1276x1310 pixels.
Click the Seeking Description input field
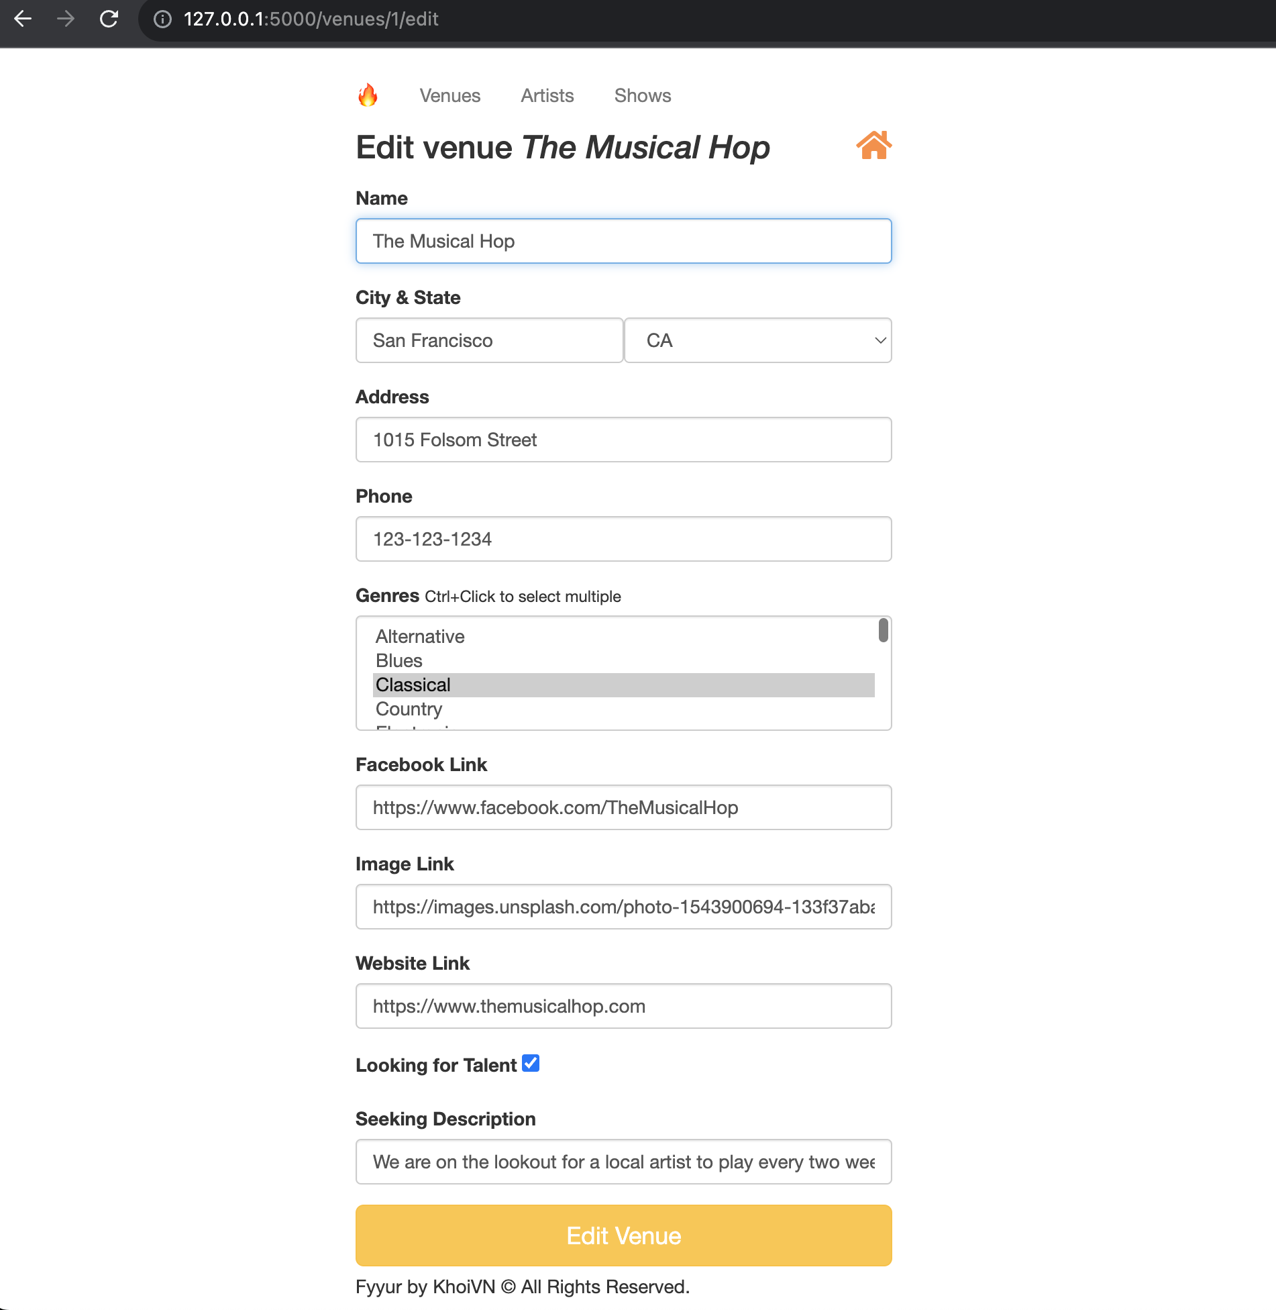coord(624,1162)
